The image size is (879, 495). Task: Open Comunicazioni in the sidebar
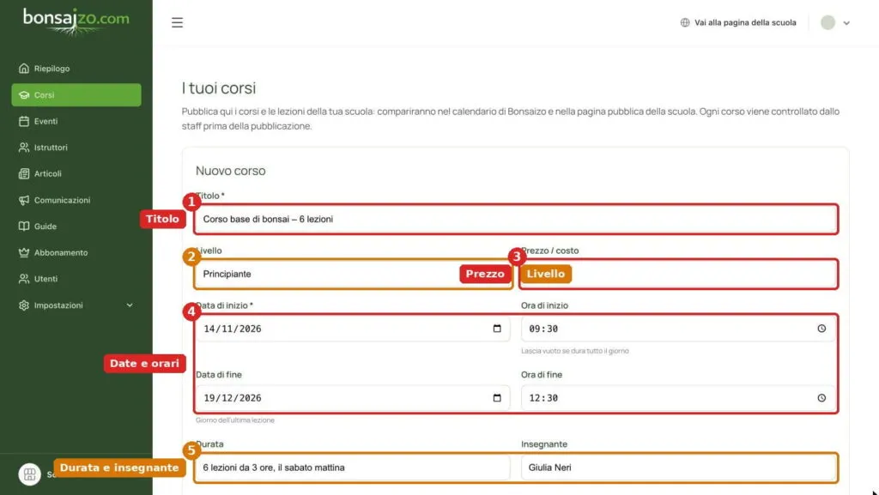click(76, 200)
